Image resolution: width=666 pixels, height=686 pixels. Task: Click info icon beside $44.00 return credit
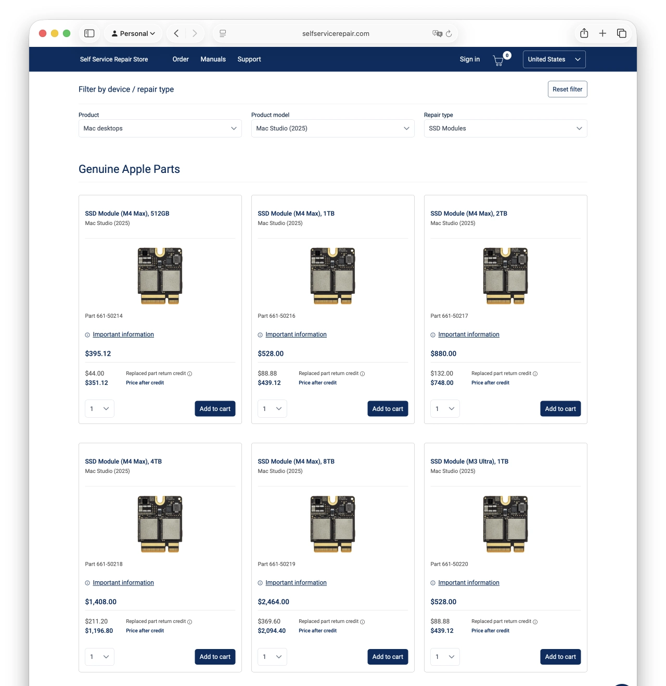point(189,373)
